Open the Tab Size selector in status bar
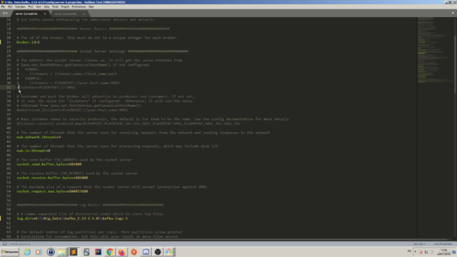 tap(419, 244)
